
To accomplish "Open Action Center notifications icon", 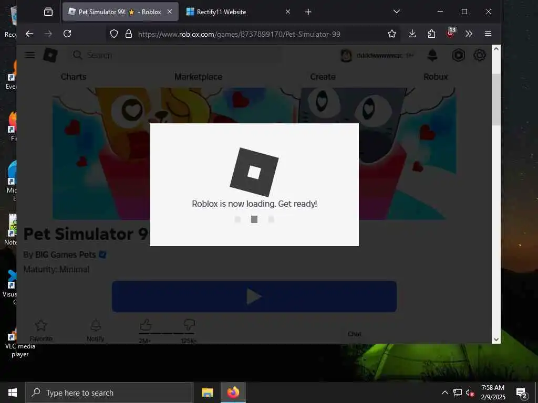I will 522,393.
